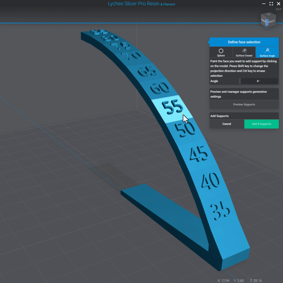Click the Preview Supports button

[244, 104]
